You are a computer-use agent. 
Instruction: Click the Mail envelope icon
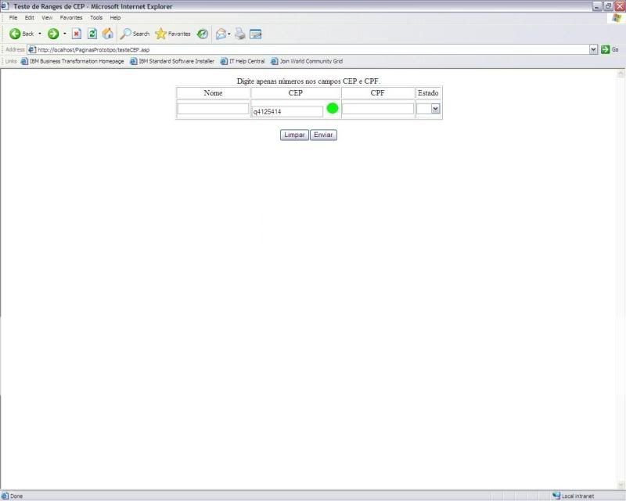point(221,34)
